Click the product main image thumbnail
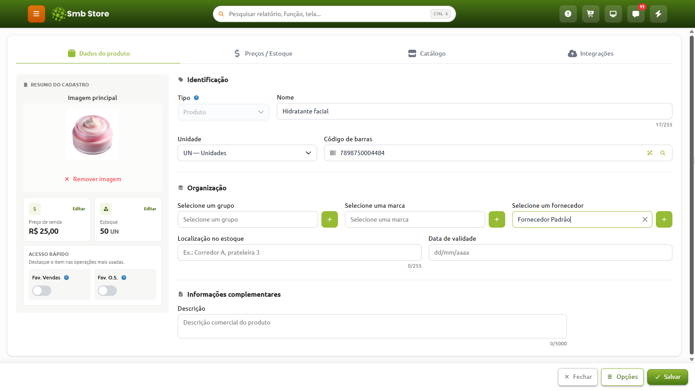The image size is (695, 391). click(x=93, y=135)
